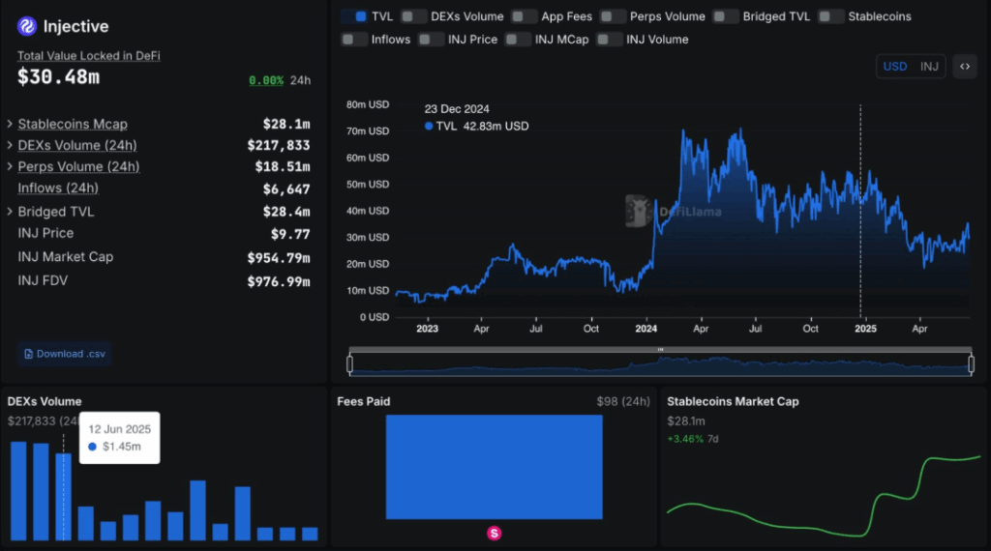Click the DEXs Volume panel title
The width and height of the screenshot is (991, 551).
pos(45,401)
